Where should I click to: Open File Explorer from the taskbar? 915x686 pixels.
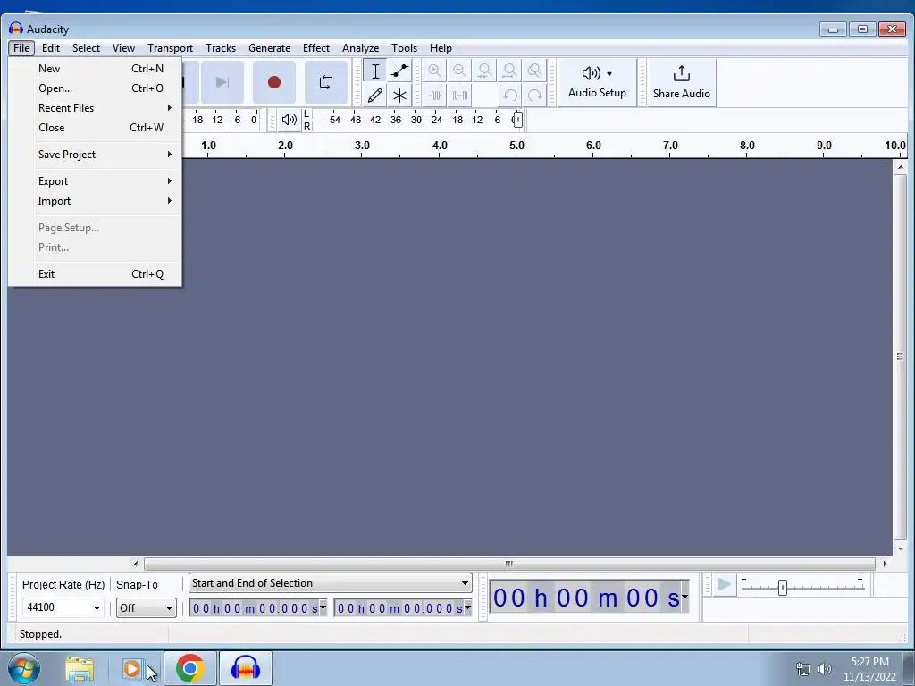click(80, 669)
